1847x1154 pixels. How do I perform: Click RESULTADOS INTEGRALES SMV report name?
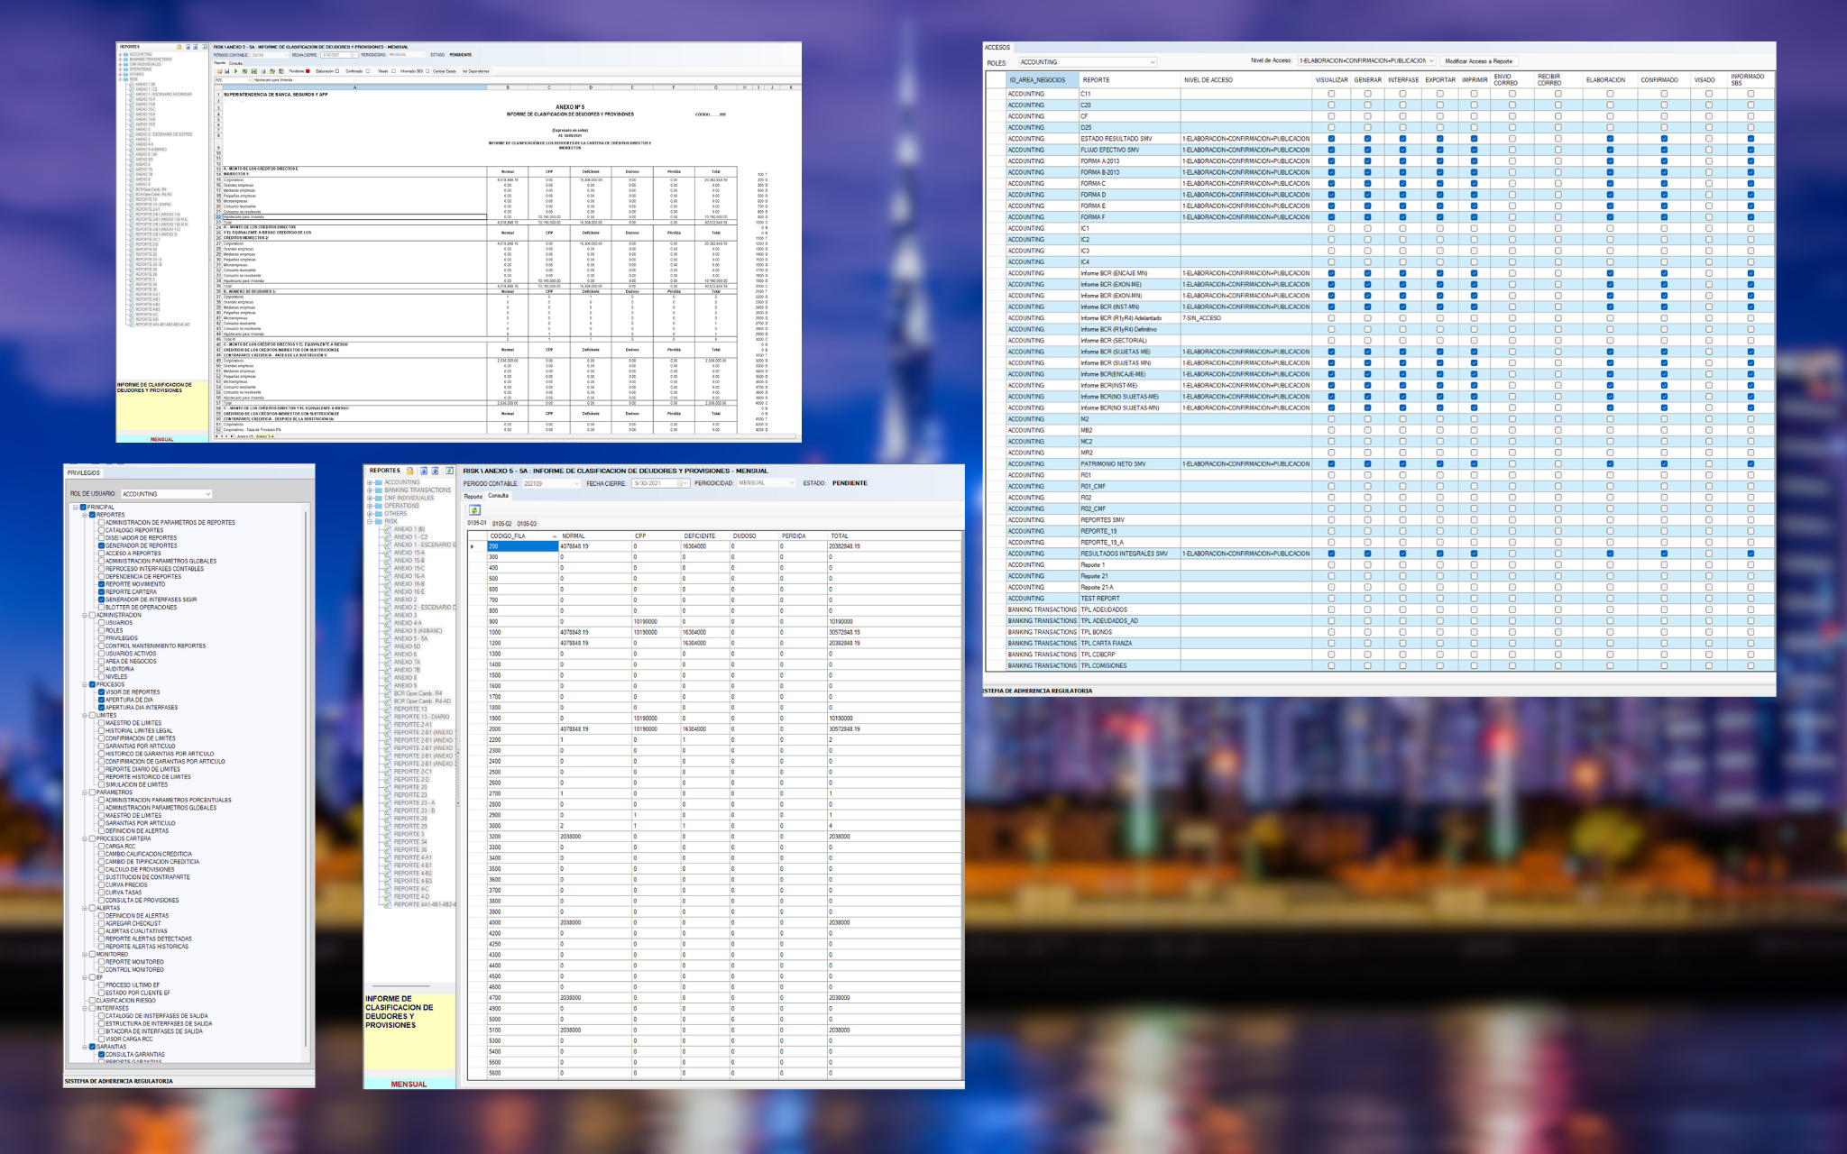pos(1124,554)
